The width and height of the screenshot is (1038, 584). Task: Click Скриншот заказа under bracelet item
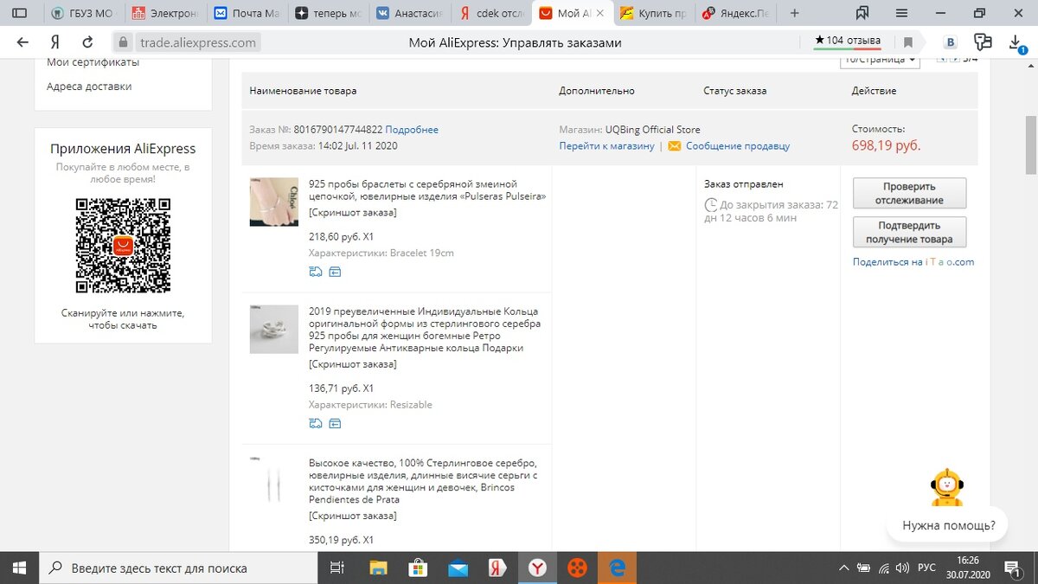click(x=353, y=213)
